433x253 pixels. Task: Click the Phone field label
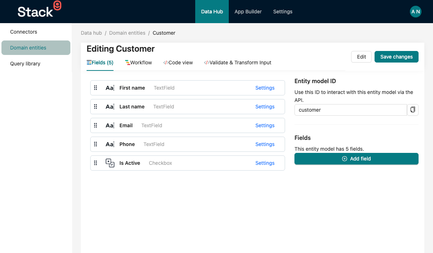tap(127, 144)
